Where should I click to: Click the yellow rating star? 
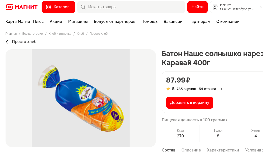tap(168, 89)
